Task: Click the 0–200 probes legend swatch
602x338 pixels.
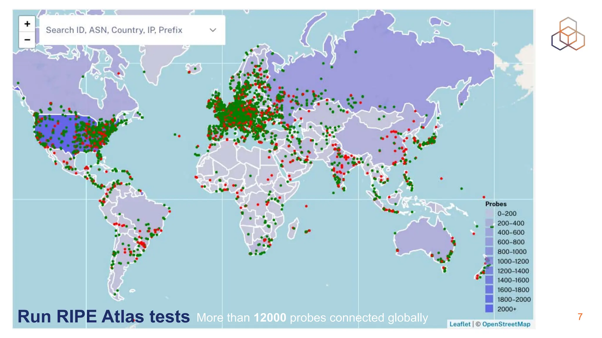Action: pos(489,213)
